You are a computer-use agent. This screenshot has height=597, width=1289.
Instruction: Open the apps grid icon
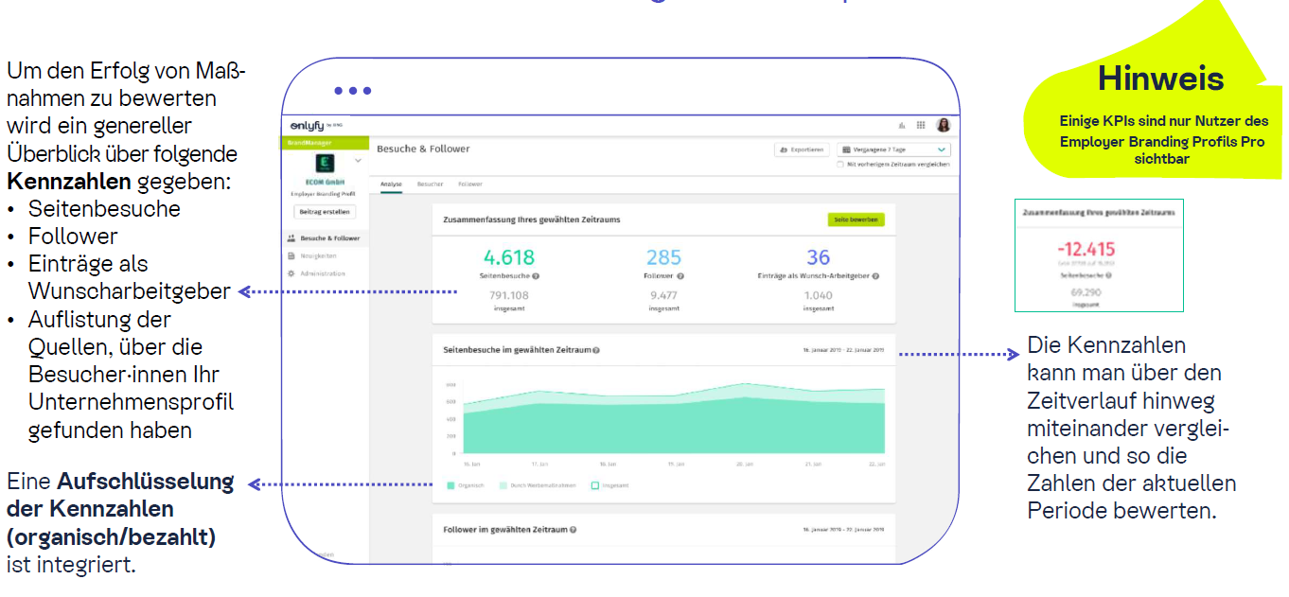click(x=921, y=125)
